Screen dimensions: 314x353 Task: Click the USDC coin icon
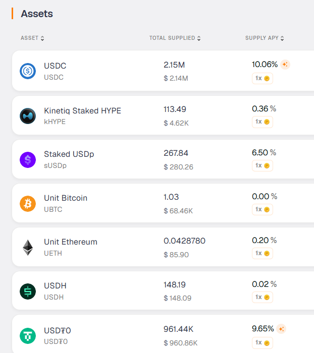[x=28, y=71]
